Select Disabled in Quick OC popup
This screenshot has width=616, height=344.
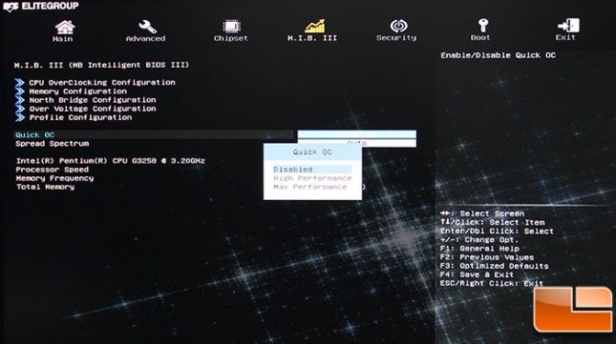click(x=312, y=170)
